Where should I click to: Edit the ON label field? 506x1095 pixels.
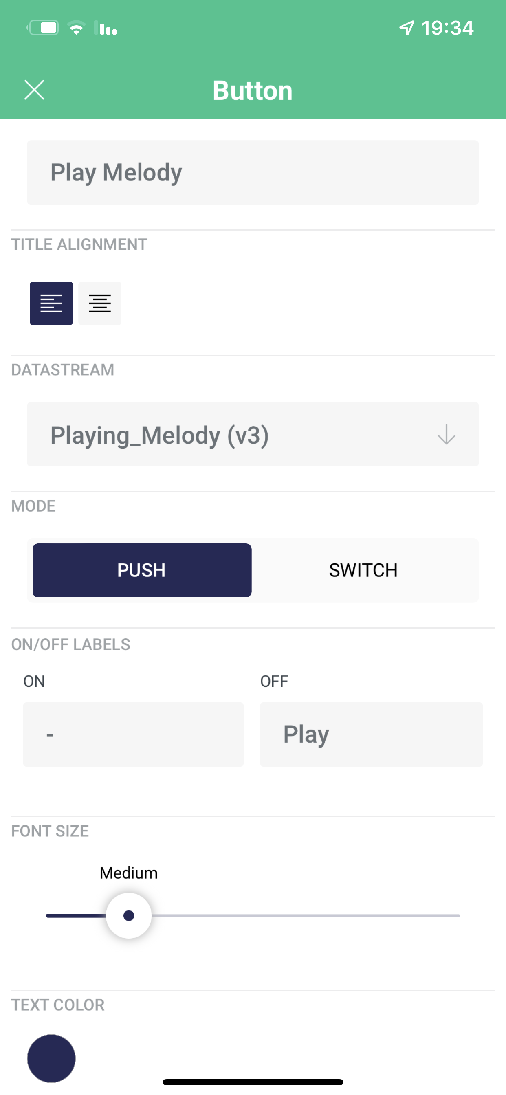coord(133,734)
